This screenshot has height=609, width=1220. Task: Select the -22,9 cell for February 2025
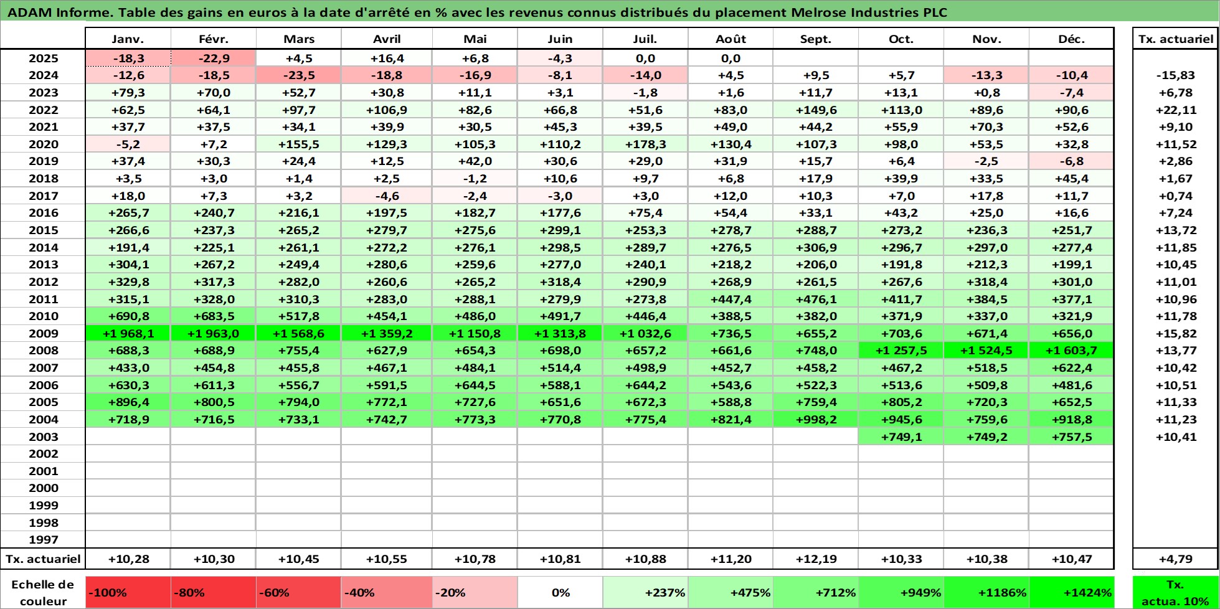[x=213, y=59]
